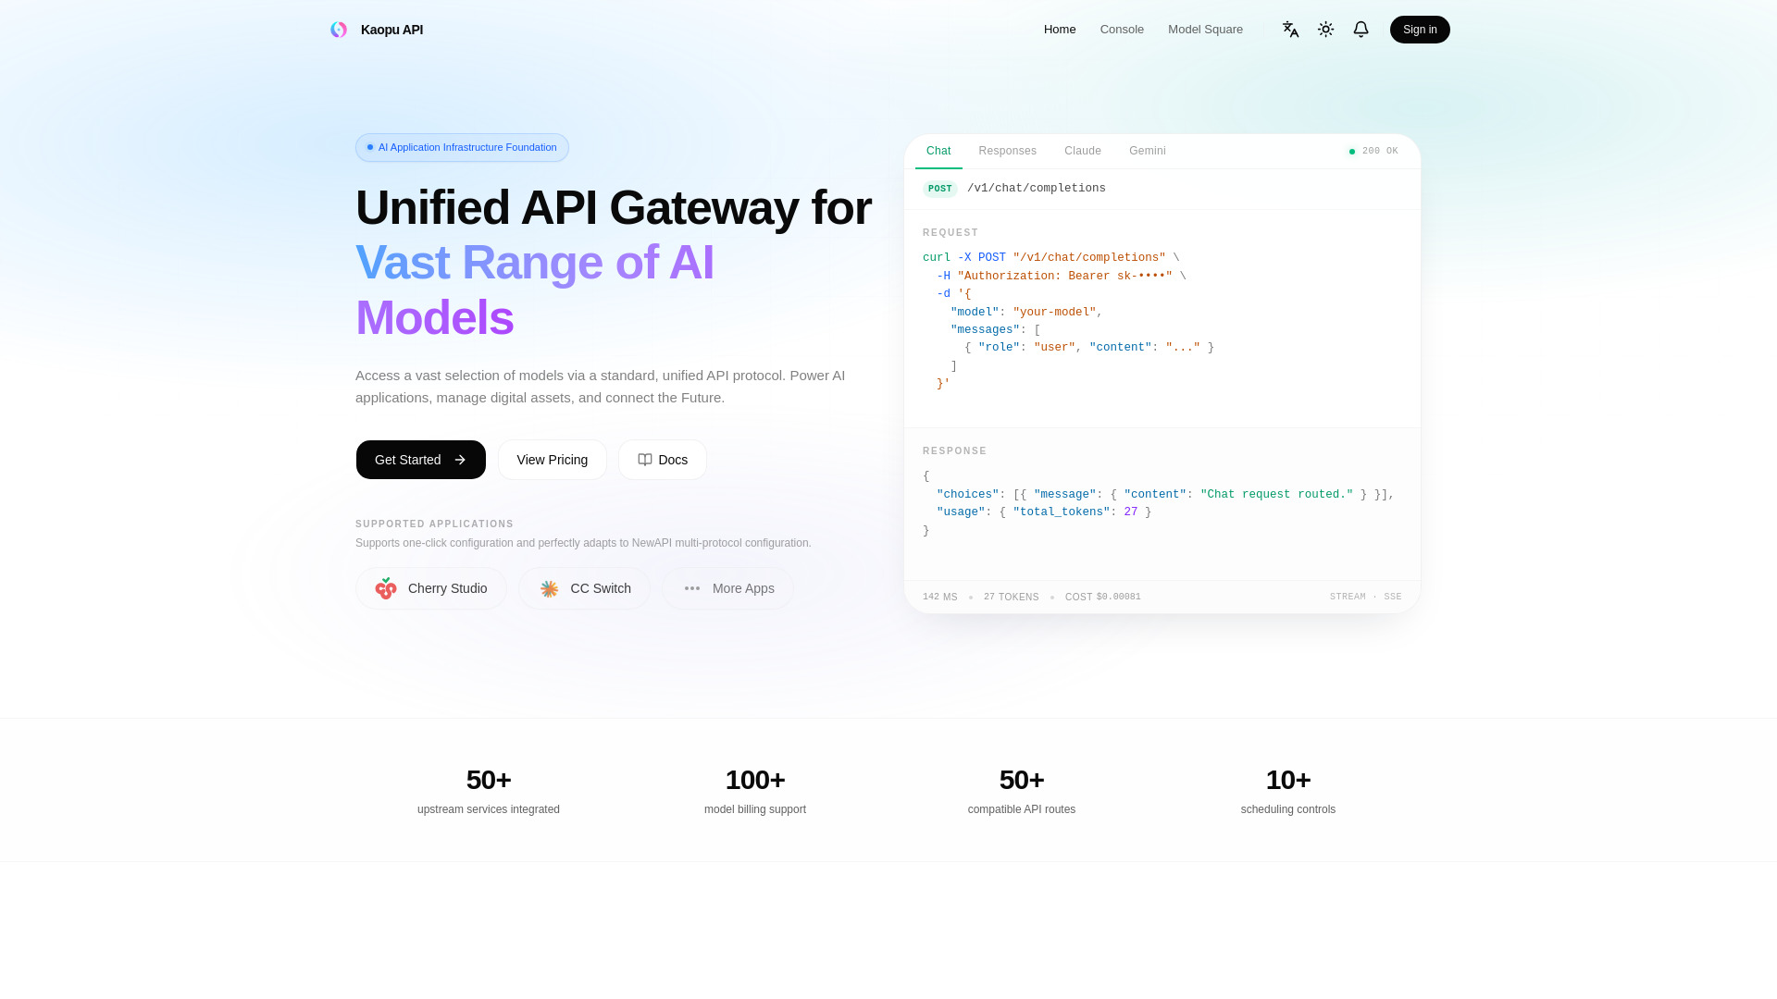This screenshot has height=999, width=1777.
Task: Open Model Square nav link
Action: [x=1205, y=30]
